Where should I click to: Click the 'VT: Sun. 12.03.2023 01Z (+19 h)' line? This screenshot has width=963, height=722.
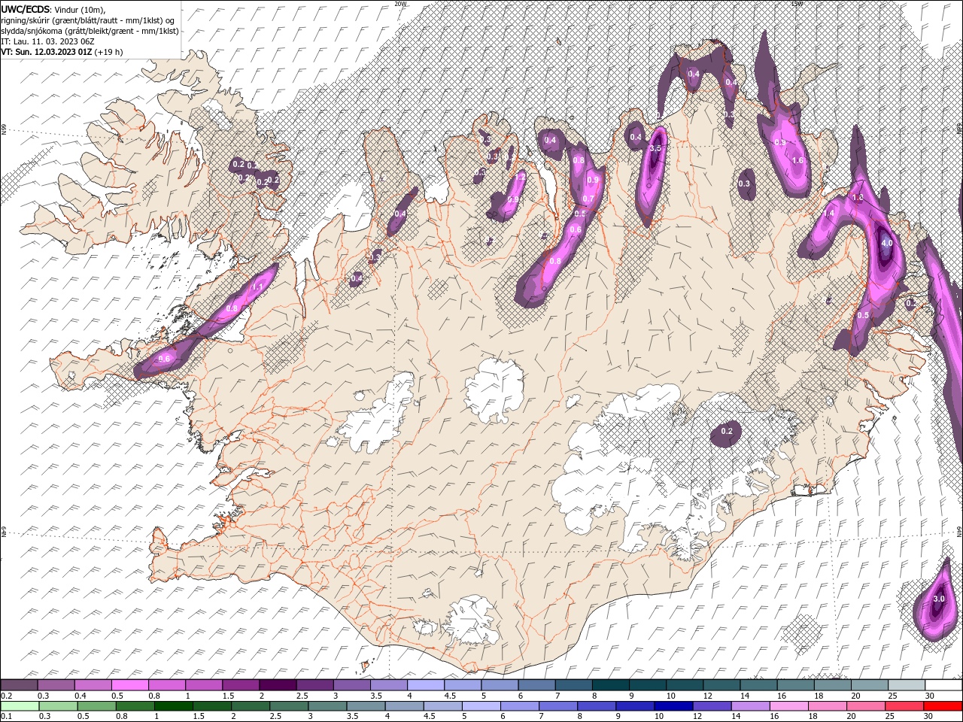[x=62, y=52]
